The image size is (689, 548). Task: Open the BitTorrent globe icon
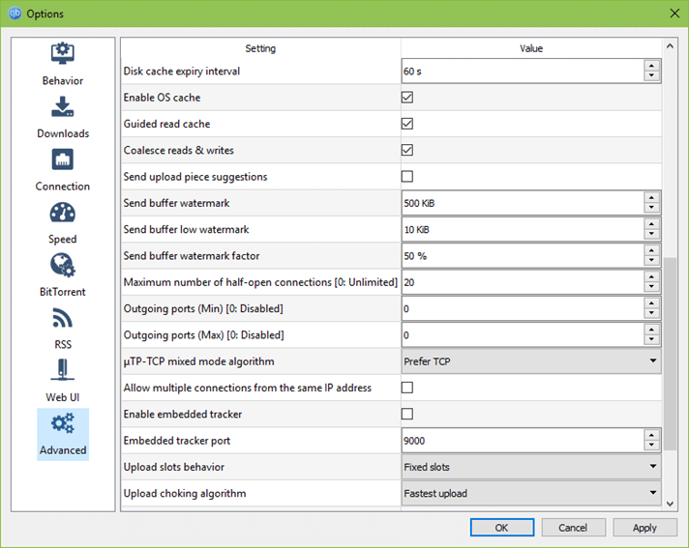[x=62, y=265]
